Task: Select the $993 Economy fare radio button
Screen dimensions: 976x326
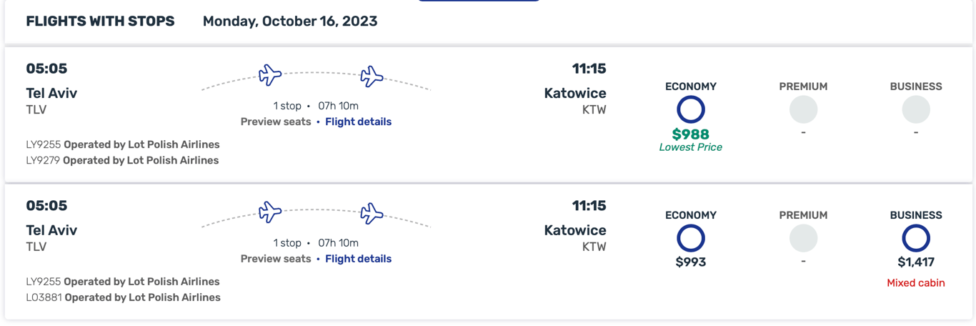Action: tap(690, 239)
